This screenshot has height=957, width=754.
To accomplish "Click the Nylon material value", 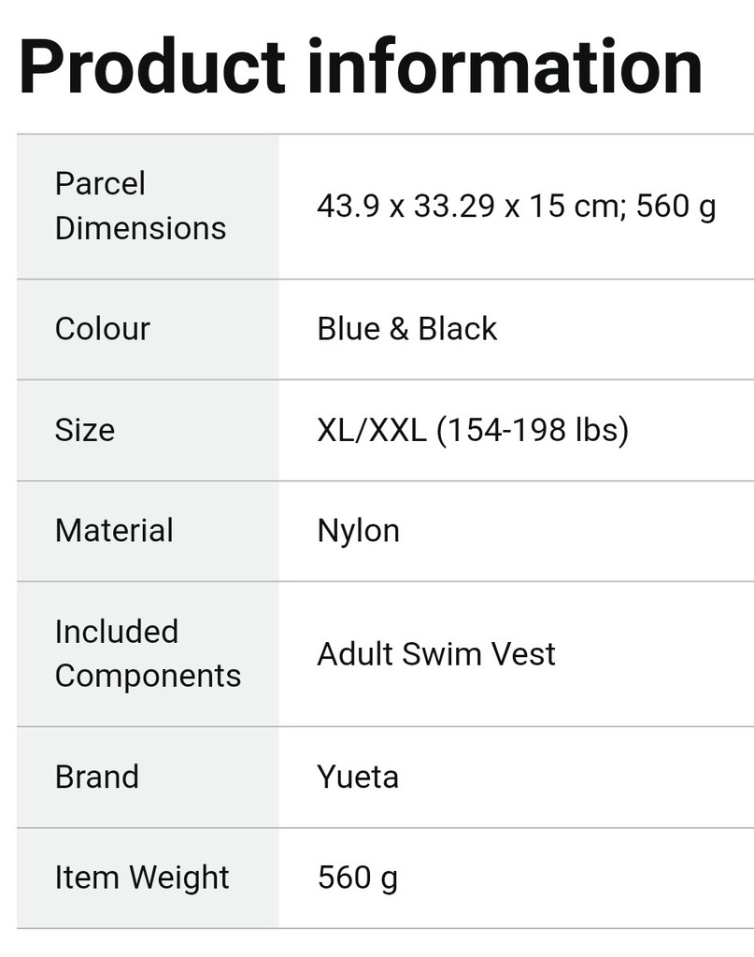I will tap(359, 532).
